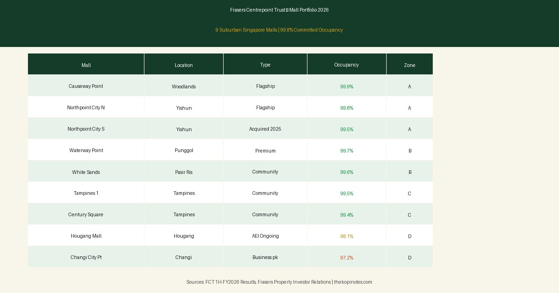Select the "99.9%" occupancy value
This screenshot has width=559, height=293.
coord(347,87)
